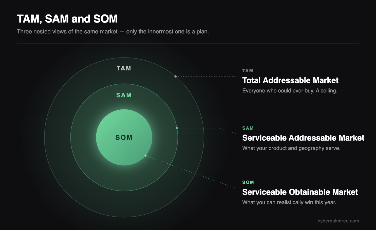The width and height of the screenshot is (376, 230).
Task: Click the green dot on SAM circle edge
Action: 177,128
